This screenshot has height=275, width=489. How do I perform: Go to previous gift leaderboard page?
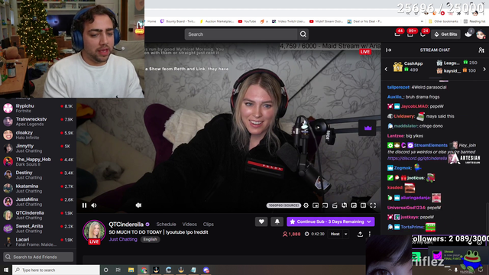point(386,69)
